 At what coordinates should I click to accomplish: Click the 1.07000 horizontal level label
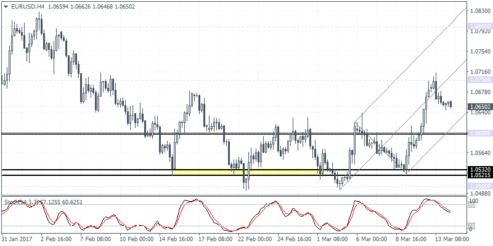click(x=479, y=80)
